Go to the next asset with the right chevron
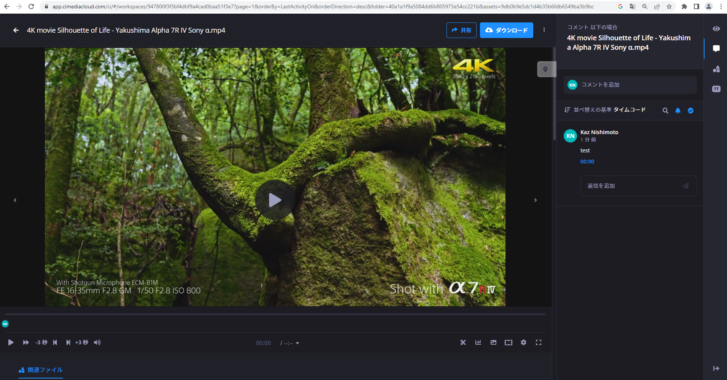The height and width of the screenshot is (380, 727). [536, 200]
